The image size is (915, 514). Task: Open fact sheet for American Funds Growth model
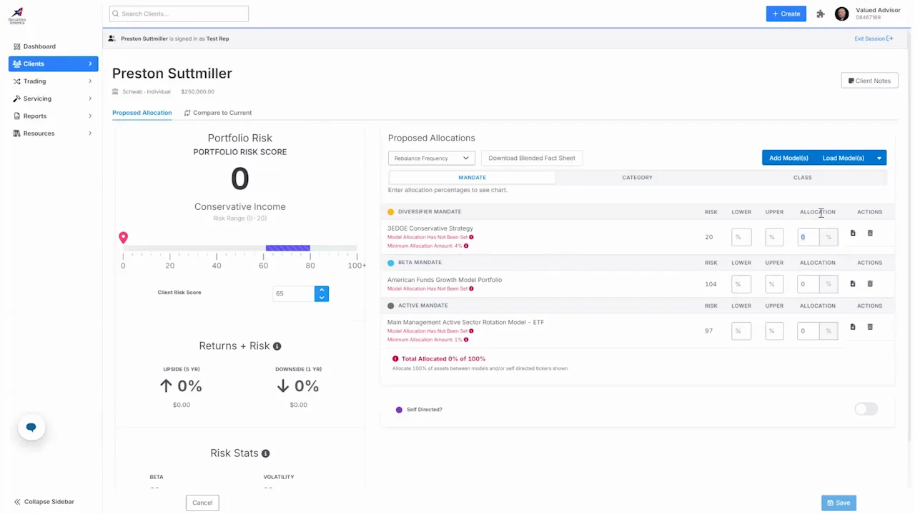852,284
